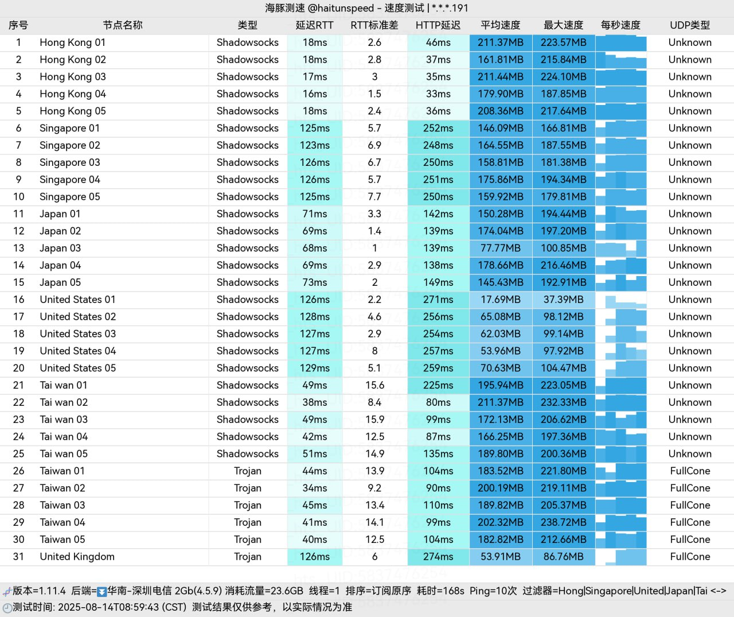Click the 238.72MB max speed cell
Viewport: 734px width, 617px height.
click(563, 522)
